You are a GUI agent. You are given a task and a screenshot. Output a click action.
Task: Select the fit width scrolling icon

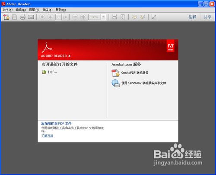114,17
